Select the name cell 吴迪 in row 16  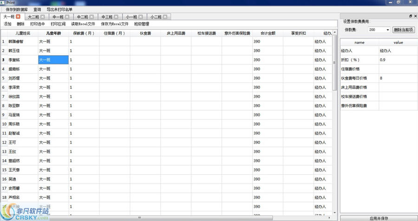tap(23, 179)
